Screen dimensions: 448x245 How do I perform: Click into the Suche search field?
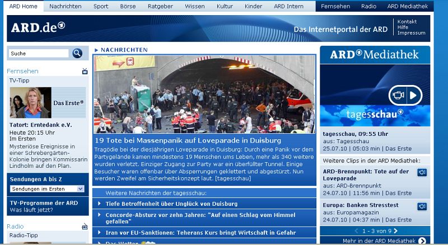click(38, 54)
